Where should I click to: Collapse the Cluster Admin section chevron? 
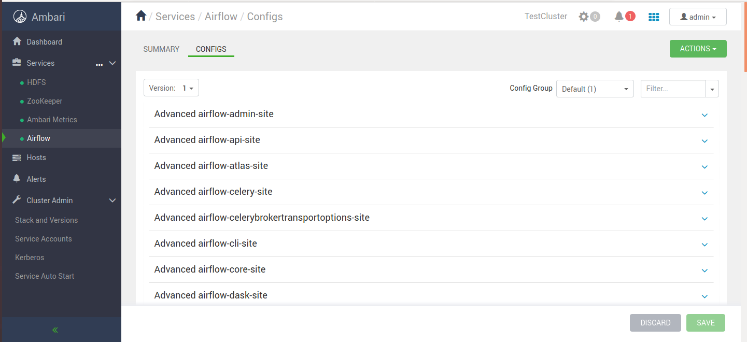(x=112, y=201)
